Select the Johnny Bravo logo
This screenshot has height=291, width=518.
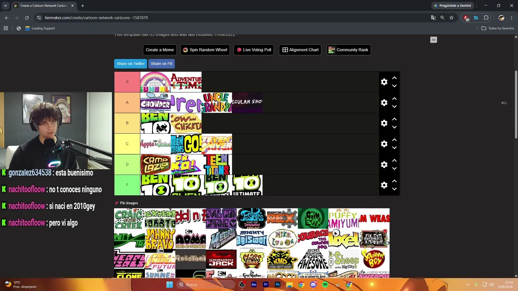160,239
